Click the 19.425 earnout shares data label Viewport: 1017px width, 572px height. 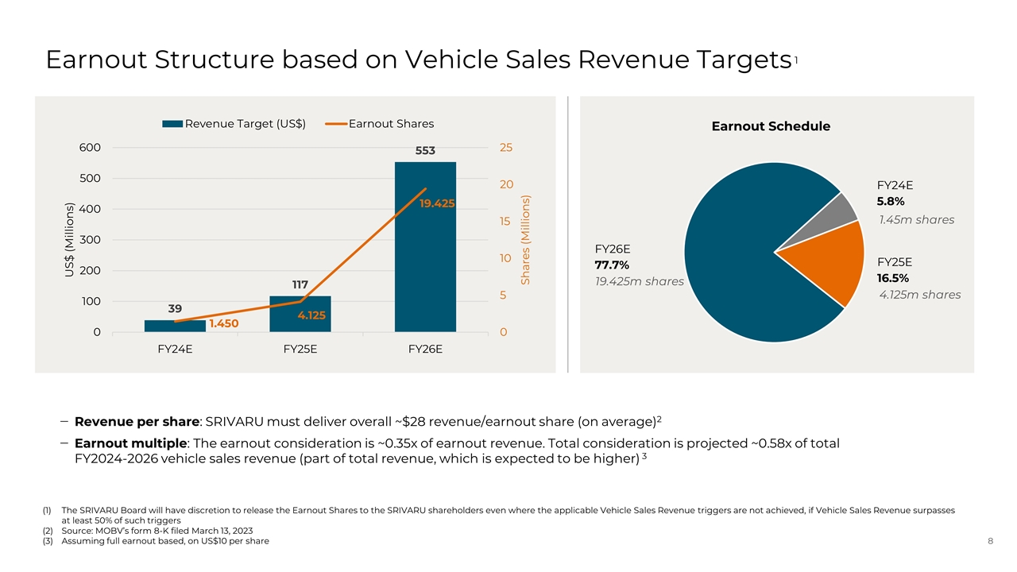(x=437, y=203)
